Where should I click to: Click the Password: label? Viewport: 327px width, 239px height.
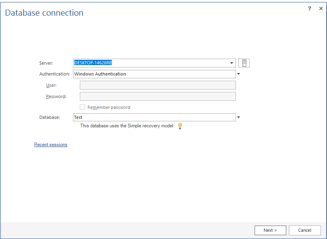click(x=56, y=96)
